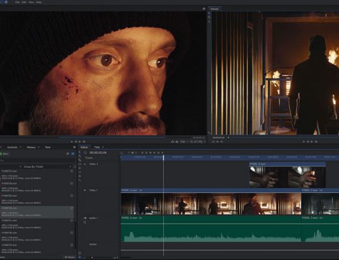Select the Viewer panel tab

214,9
